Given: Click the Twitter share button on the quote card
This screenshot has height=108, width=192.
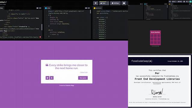Looking at the screenshot, I should [47, 78].
